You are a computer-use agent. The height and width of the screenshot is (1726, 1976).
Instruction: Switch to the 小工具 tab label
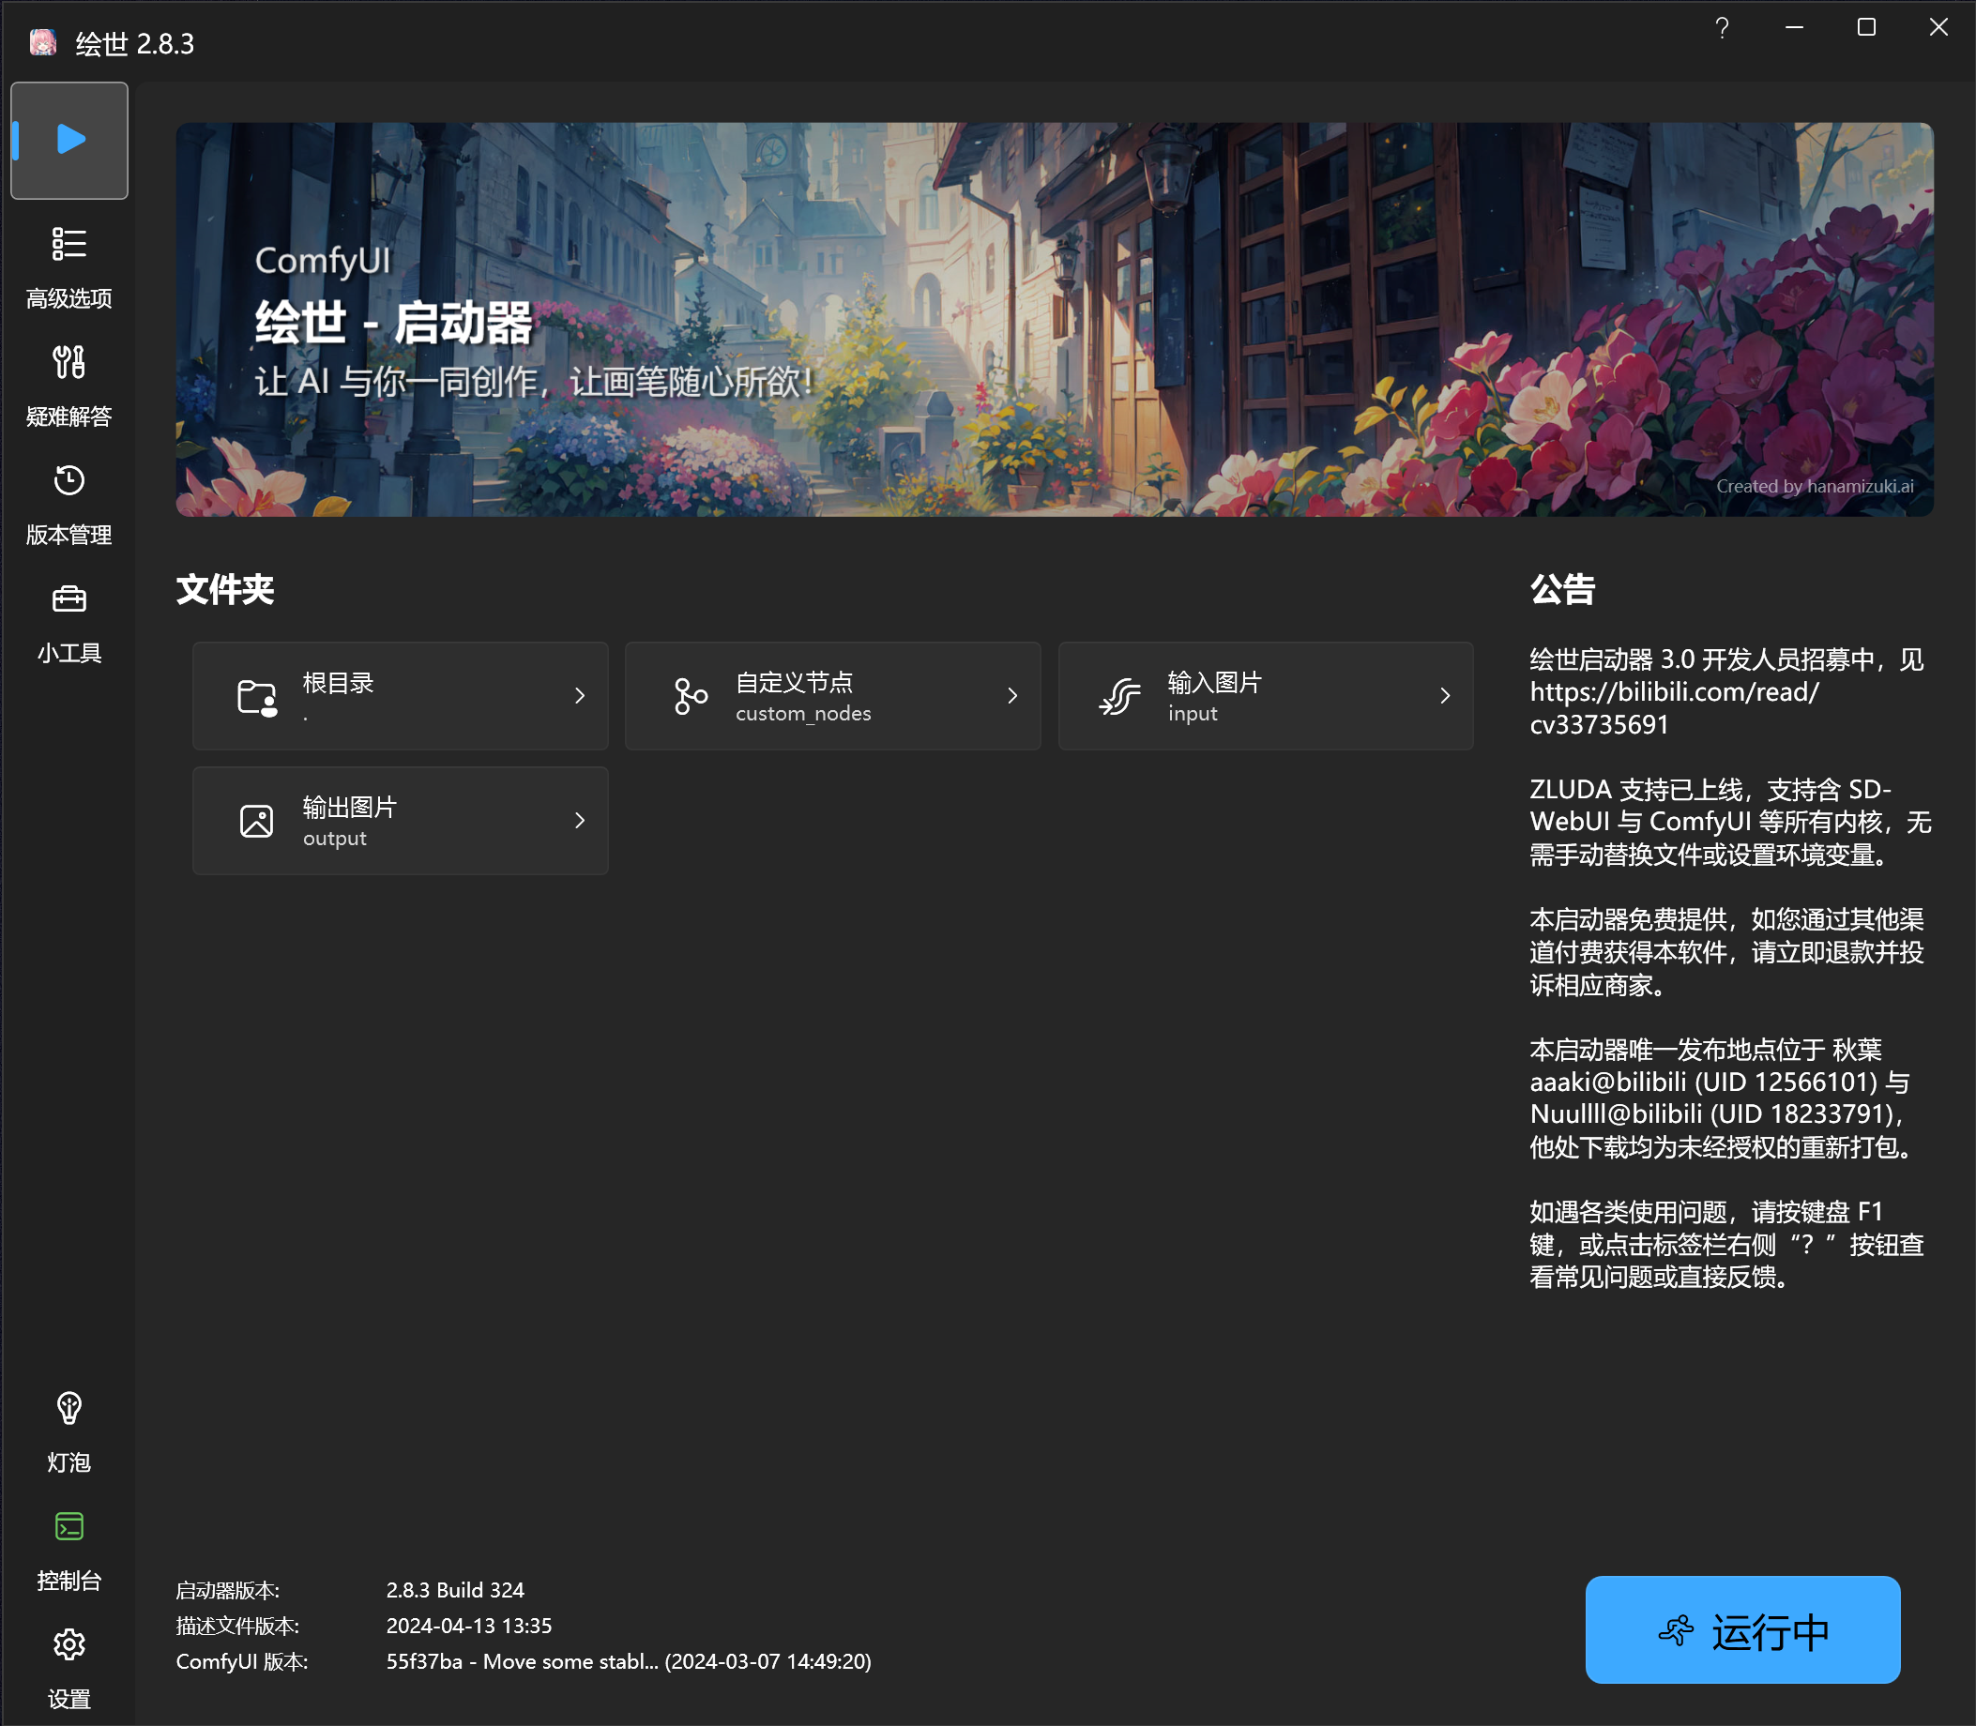pyautogui.click(x=68, y=653)
